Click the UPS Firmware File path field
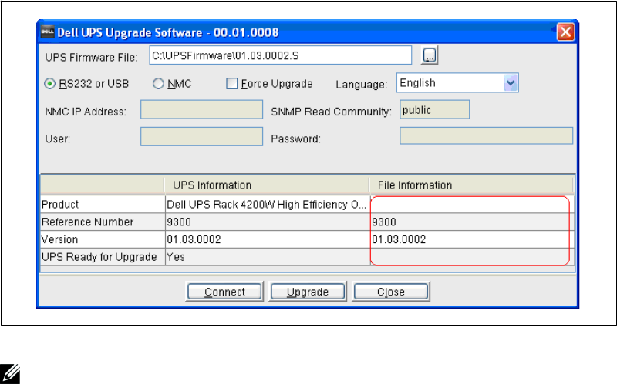The width and height of the screenshot is (617, 384). pyautogui.click(x=280, y=55)
